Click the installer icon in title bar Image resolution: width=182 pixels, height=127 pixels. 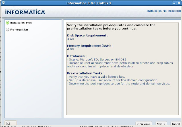click(x=3, y=3)
